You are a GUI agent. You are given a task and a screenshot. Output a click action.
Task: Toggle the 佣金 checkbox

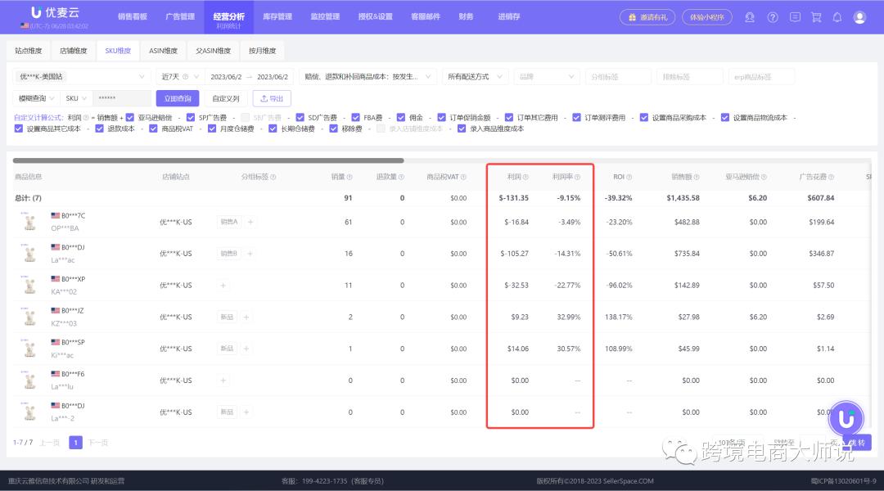pyautogui.click(x=401, y=118)
